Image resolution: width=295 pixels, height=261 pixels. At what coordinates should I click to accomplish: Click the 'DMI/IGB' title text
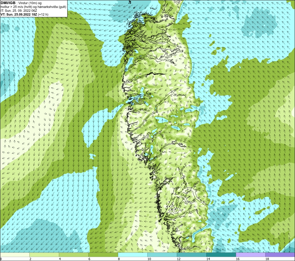(8, 3)
